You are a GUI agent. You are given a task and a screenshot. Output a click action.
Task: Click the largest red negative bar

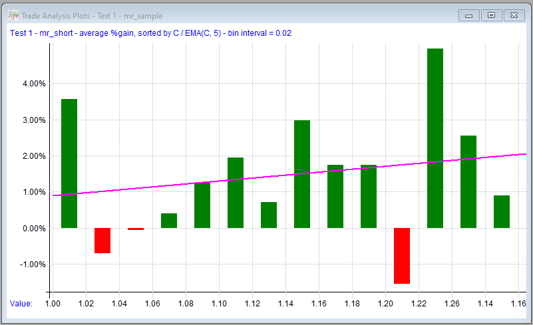click(x=402, y=256)
